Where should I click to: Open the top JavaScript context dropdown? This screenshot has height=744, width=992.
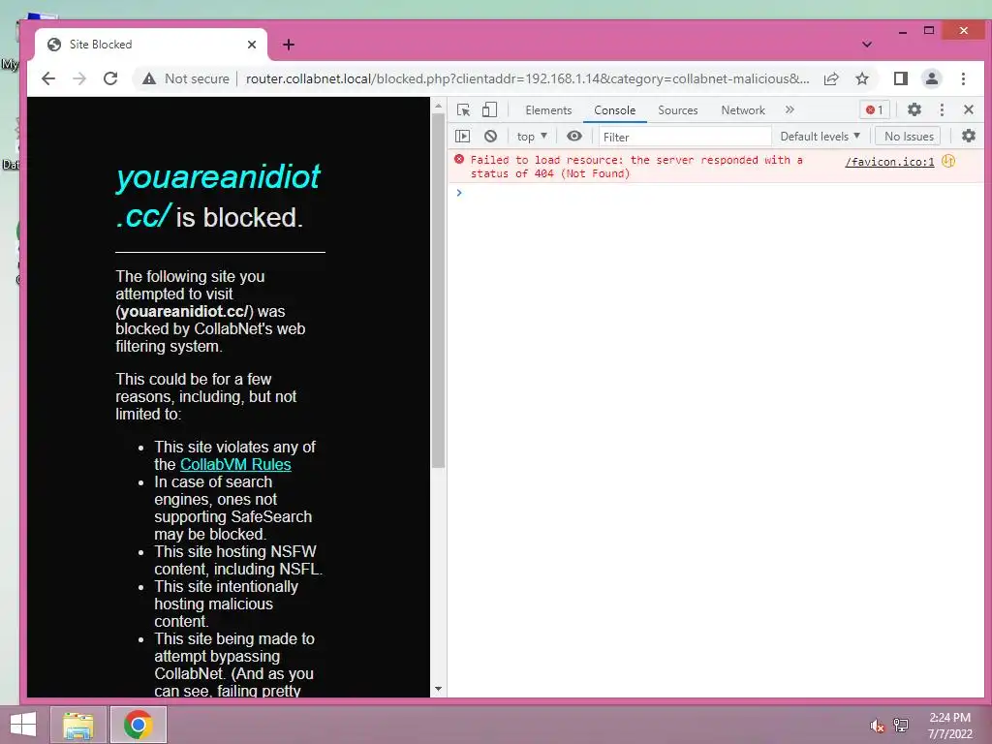pyautogui.click(x=532, y=136)
